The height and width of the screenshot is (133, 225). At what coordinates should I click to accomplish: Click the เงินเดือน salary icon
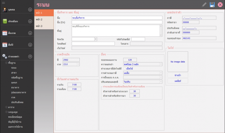point(5,21)
